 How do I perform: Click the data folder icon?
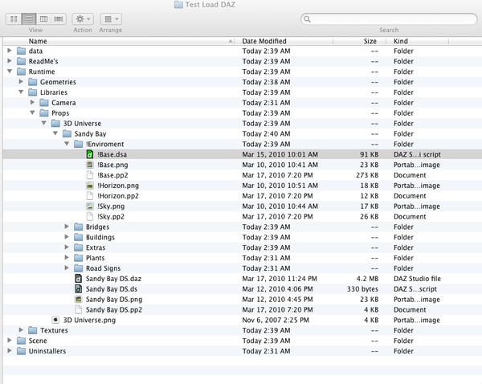click(x=21, y=51)
